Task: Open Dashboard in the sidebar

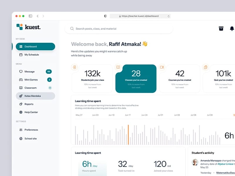Action: click(x=35, y=47)
